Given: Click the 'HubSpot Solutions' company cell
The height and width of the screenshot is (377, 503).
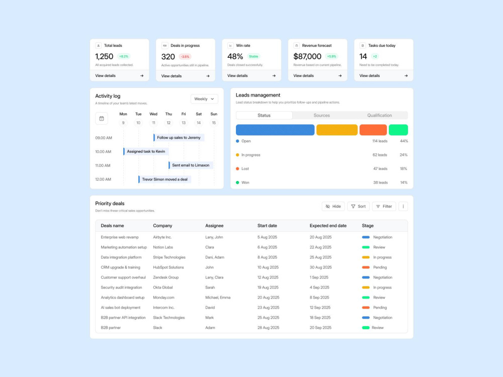Looking at the screenshot, I should (169, 267).
